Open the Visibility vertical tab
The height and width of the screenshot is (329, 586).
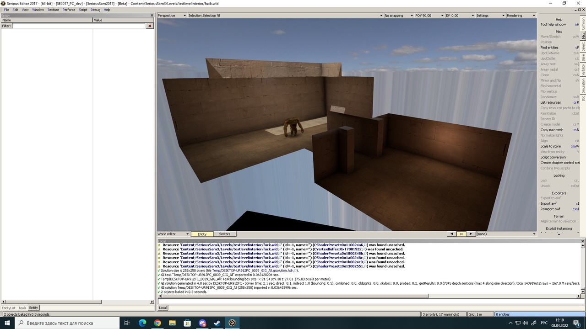(x=583, y=70)
